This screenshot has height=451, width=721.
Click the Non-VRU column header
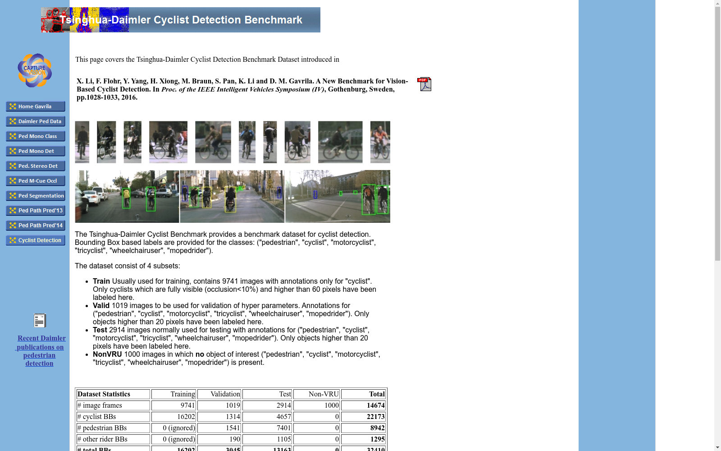tap(316, 394)
